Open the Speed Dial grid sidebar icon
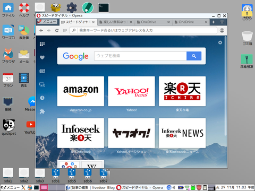Viewport: 255px width, 191px height. 42,44
